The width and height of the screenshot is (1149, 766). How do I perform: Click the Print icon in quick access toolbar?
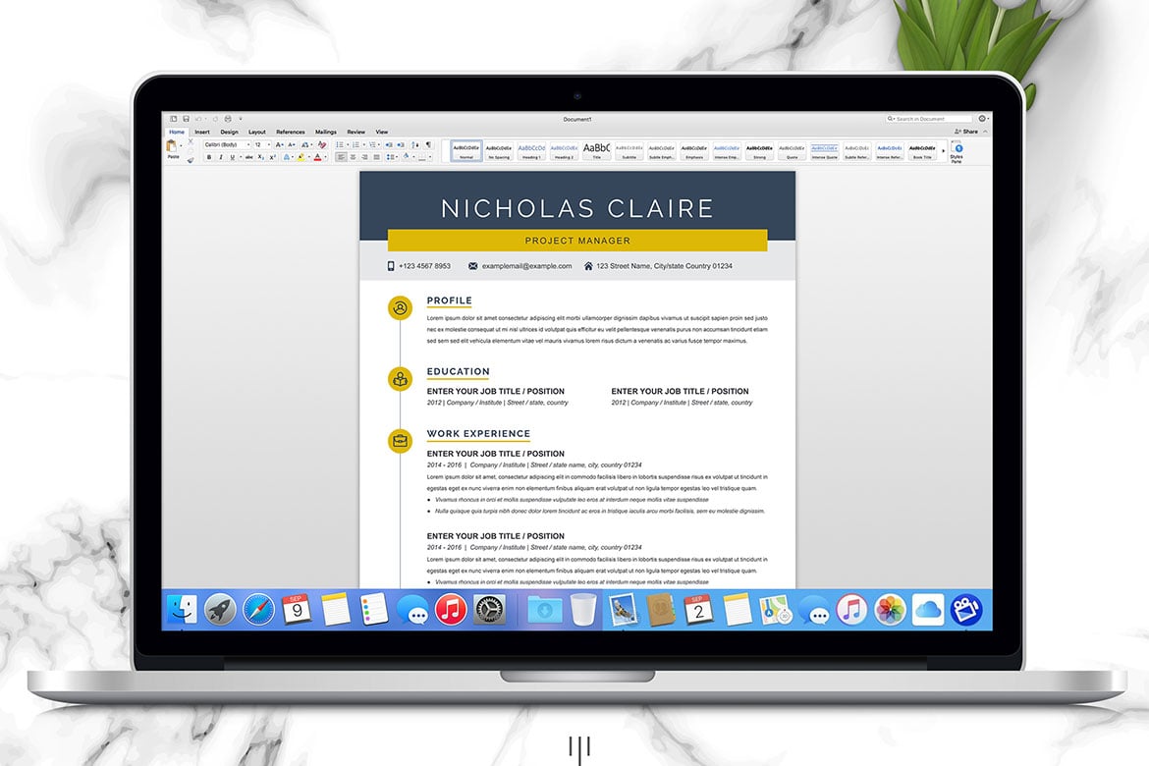(228, 119)
